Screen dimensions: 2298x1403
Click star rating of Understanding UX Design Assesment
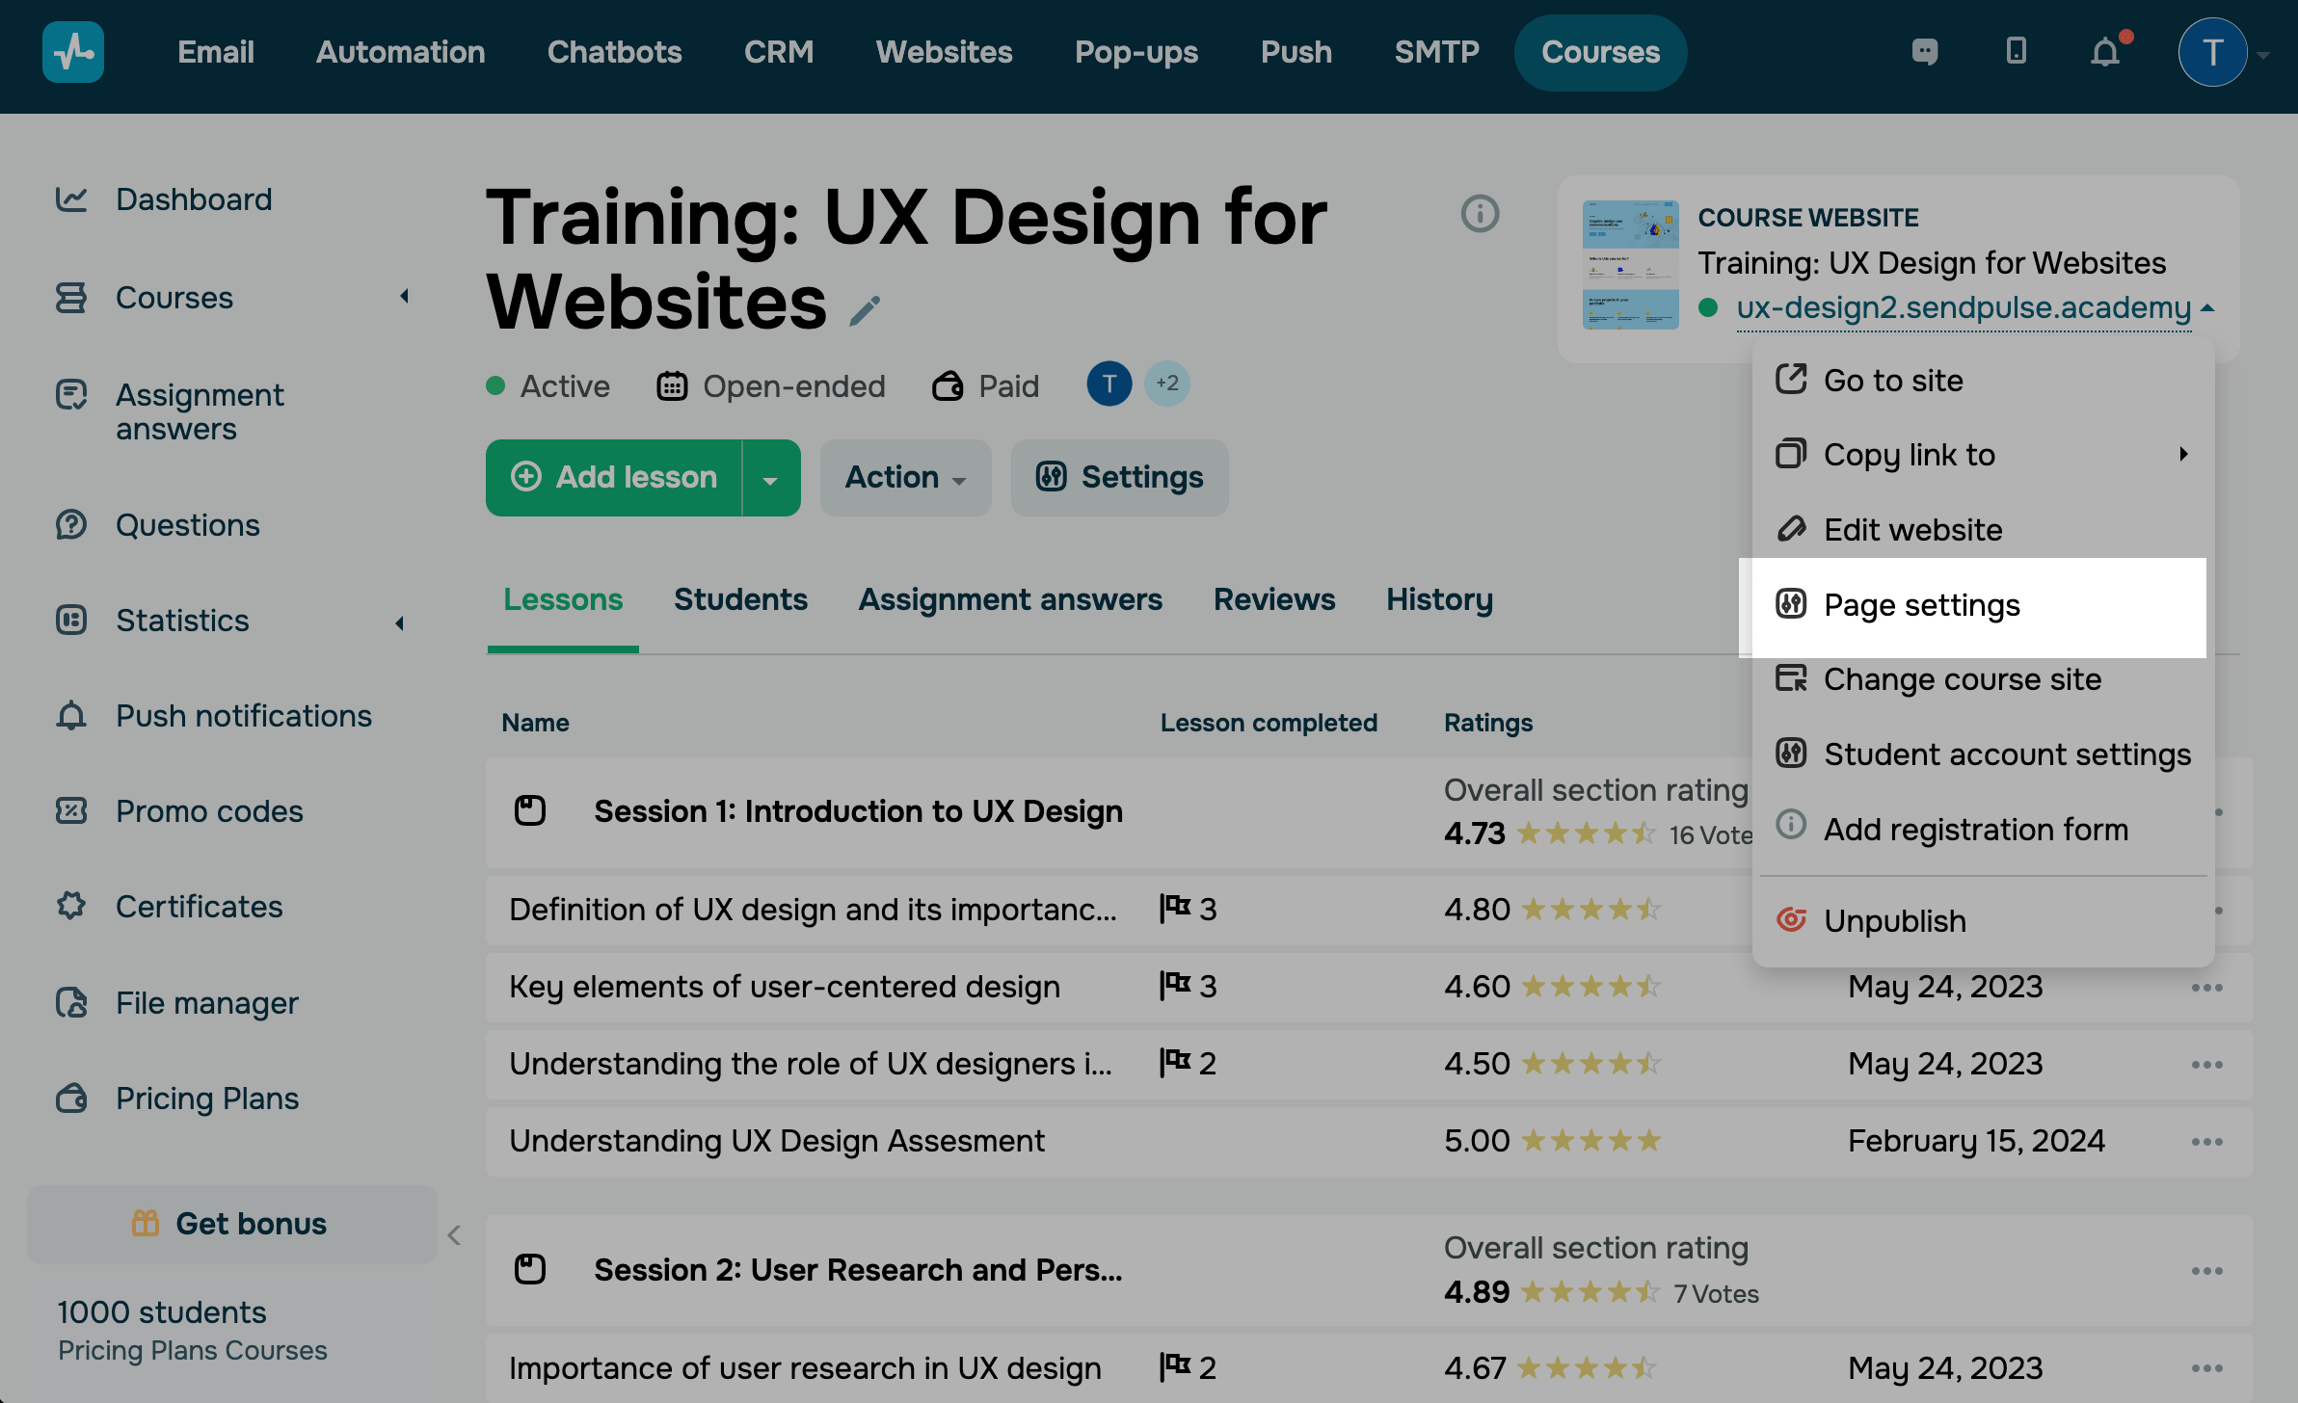(x=1590, y=1141)
